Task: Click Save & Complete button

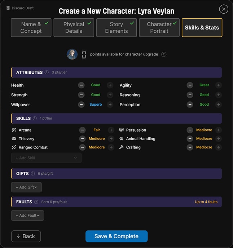Action: tap(116, 236)
